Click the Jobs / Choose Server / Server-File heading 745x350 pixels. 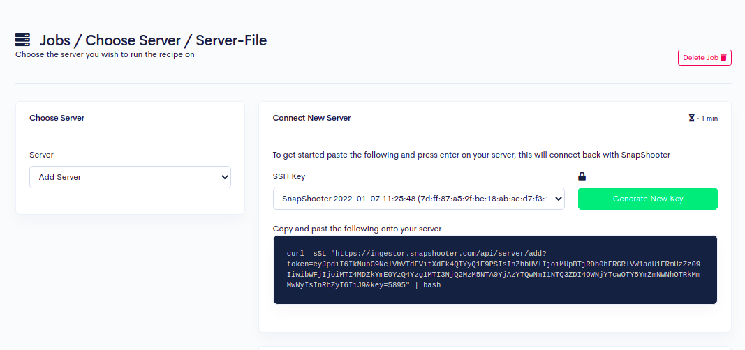click(153, 40)
